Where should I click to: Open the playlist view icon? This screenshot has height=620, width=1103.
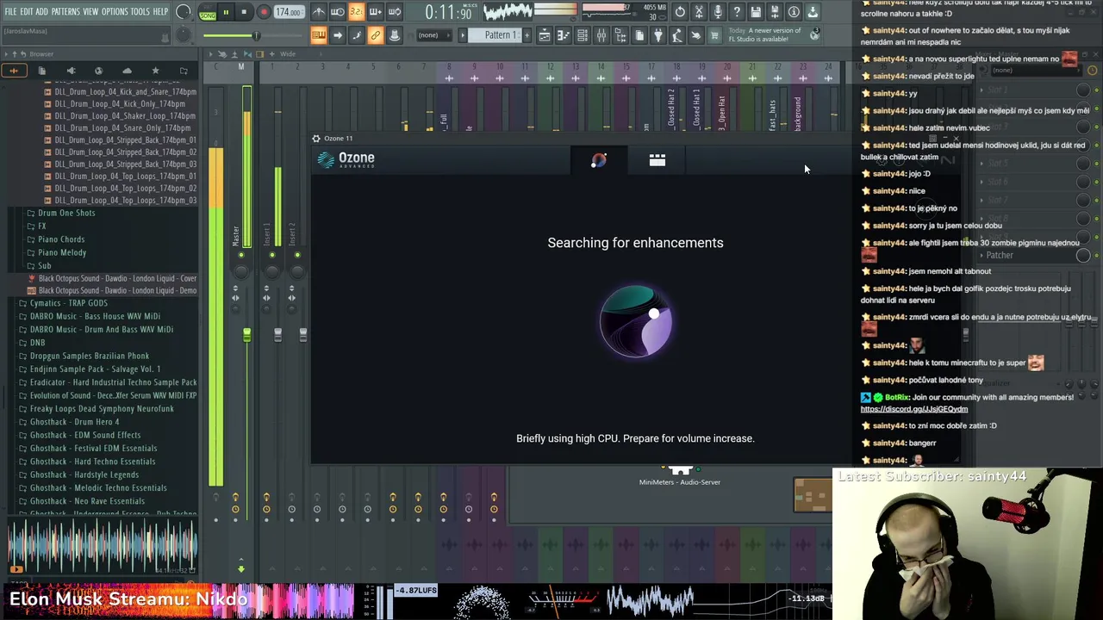click(545, 35)
